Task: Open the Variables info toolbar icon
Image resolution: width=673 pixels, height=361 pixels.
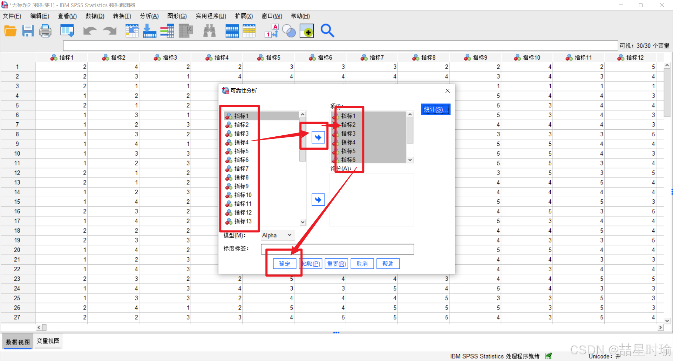Action: pos(167,31)
